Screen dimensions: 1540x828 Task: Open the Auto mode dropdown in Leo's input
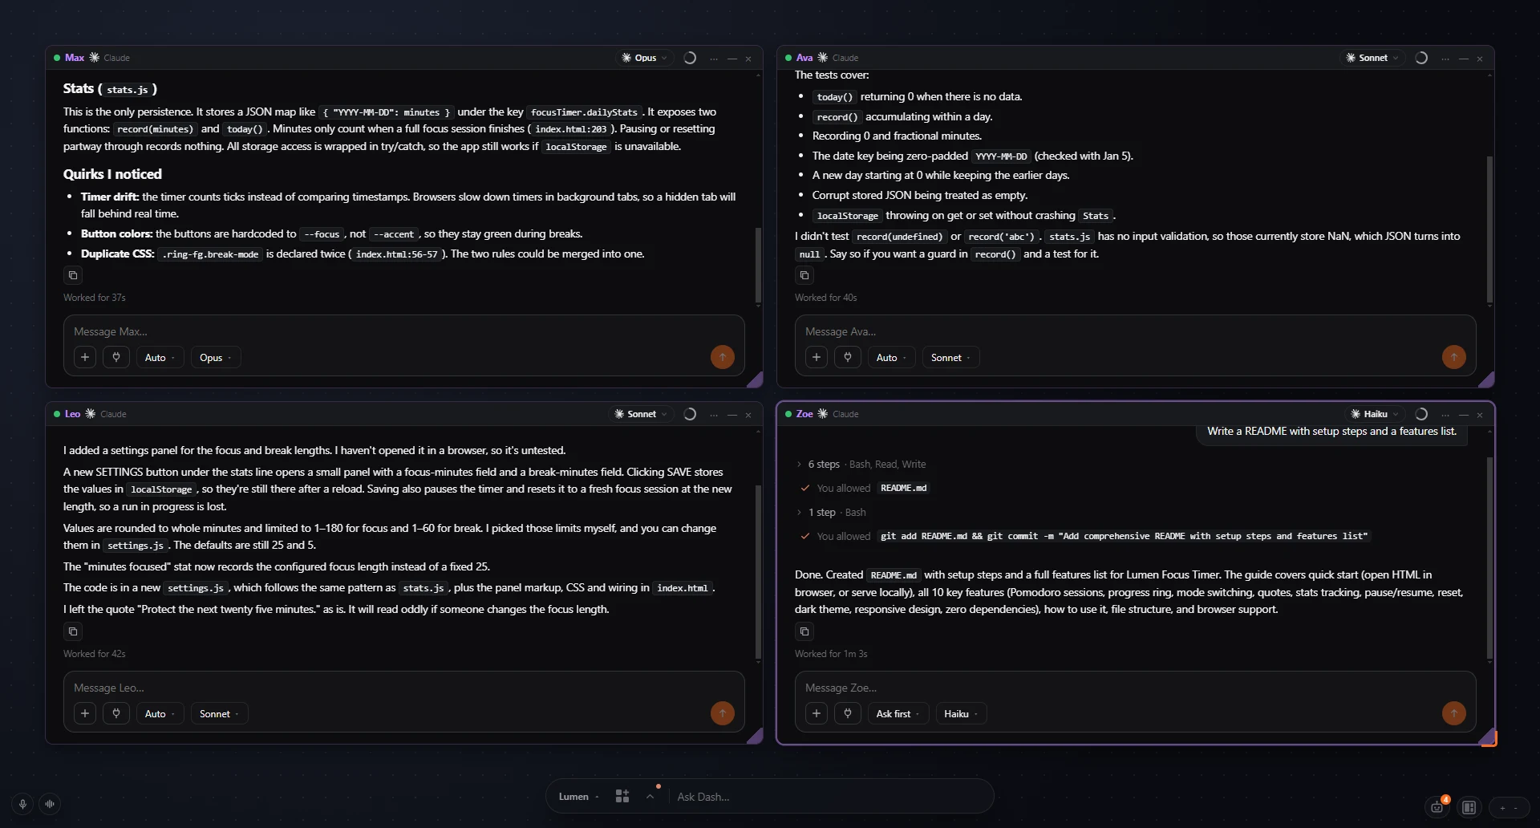pos(160,714)
